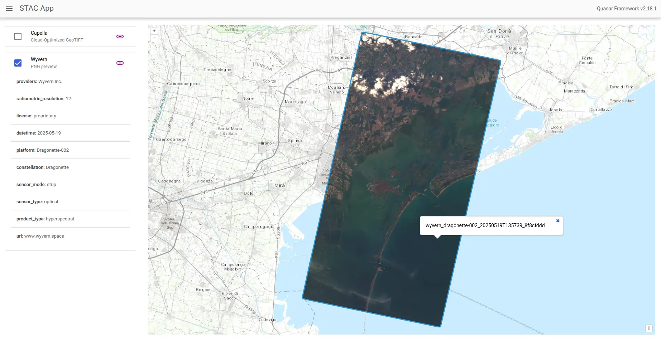This screenshot has height=341, width=661.
Task: Click Quasar Framework v2.18.1 text
Action: tap(627, 9)
